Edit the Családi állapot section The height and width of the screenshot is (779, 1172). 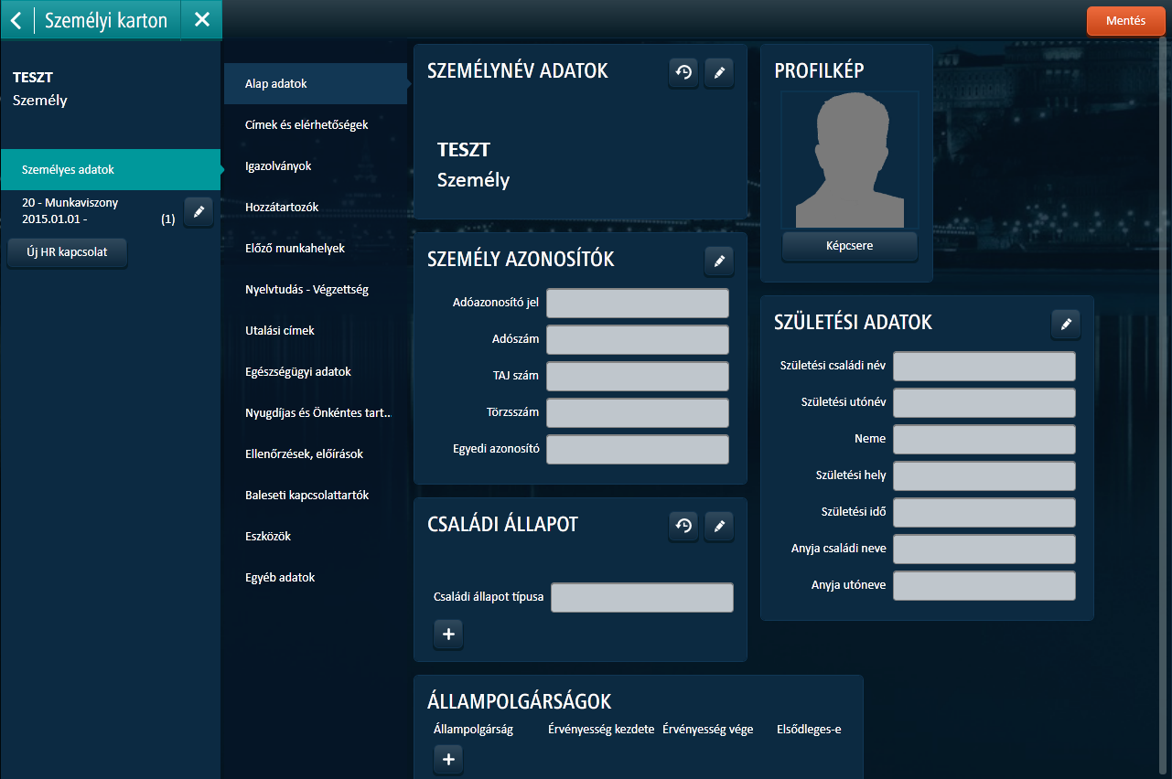click(x=719, y=526)
